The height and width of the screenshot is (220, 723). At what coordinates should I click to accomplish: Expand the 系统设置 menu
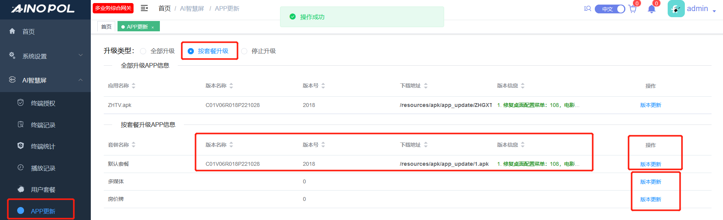point(45,56)
